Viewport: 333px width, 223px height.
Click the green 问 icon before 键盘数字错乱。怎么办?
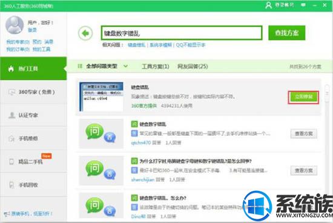pos(134,198)
